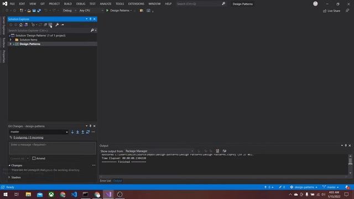Open the EDIT menu

[22, 4]
